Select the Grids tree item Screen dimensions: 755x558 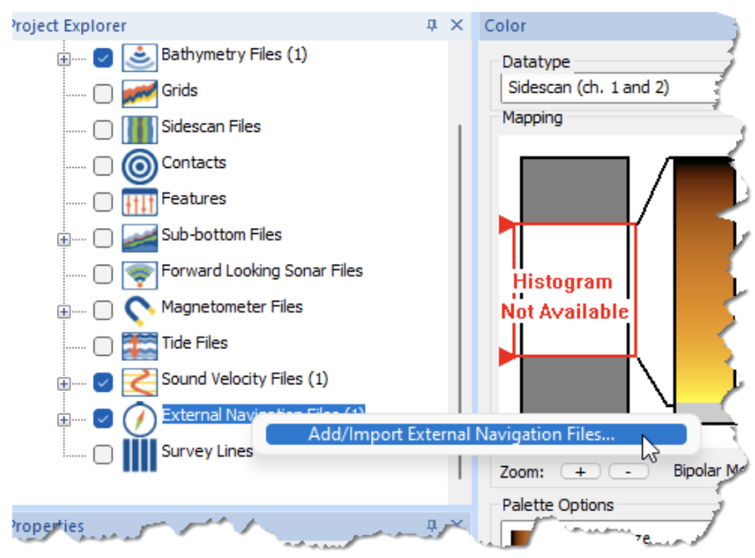[x=179, y=90]
